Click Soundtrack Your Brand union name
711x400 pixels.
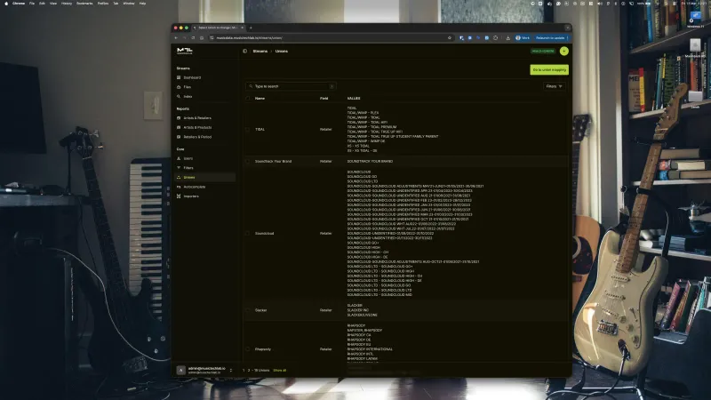click(273, 162)
